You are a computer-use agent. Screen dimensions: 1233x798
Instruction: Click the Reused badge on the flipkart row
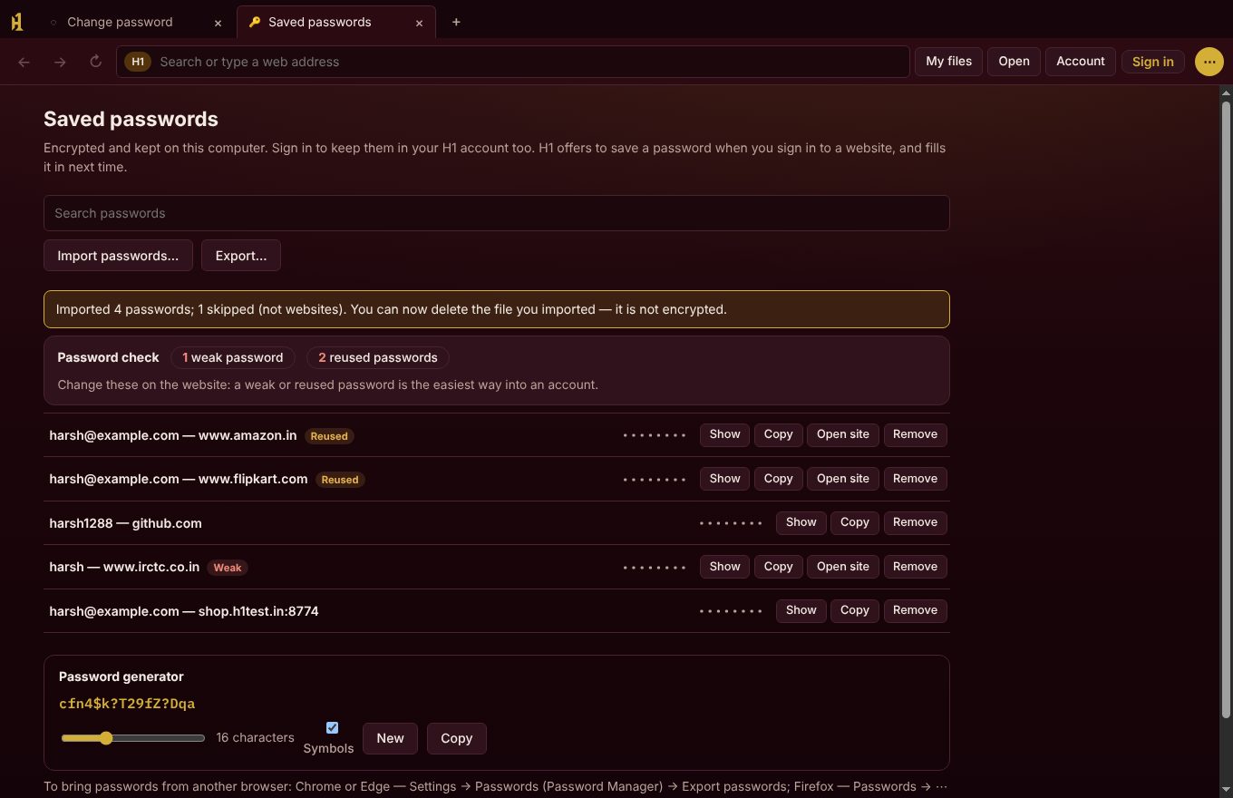[x=340, y=480]
